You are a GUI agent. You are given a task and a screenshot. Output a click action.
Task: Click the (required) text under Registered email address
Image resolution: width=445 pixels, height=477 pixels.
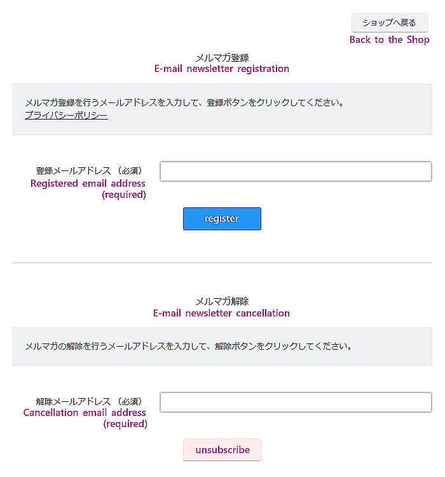pos(124,195)
